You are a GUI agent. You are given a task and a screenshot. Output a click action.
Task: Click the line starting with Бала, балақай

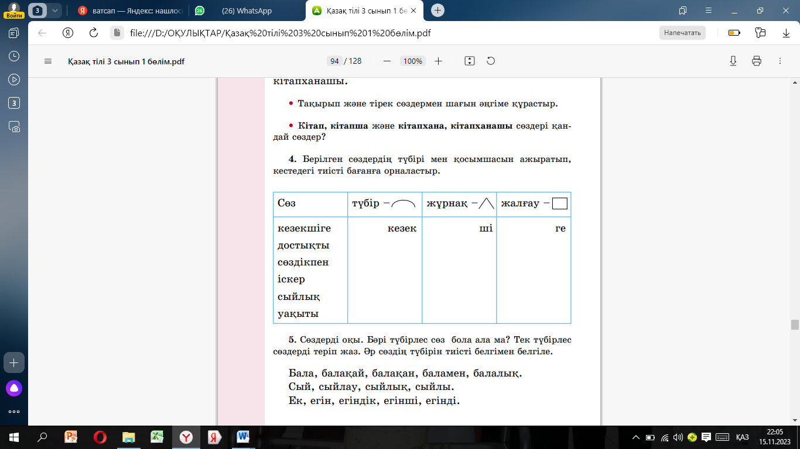pos(405,373)
